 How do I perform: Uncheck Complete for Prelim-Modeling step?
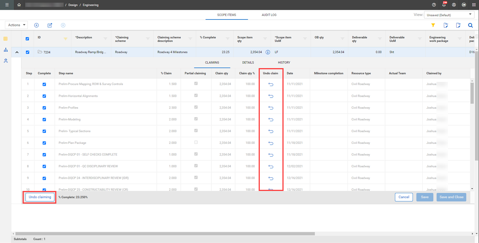[x=44, y=120]
